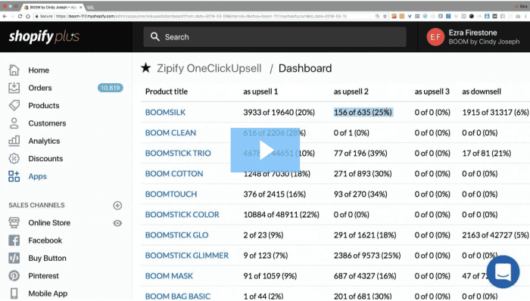Open BOOMTOUCH product link

pos(170,194)
